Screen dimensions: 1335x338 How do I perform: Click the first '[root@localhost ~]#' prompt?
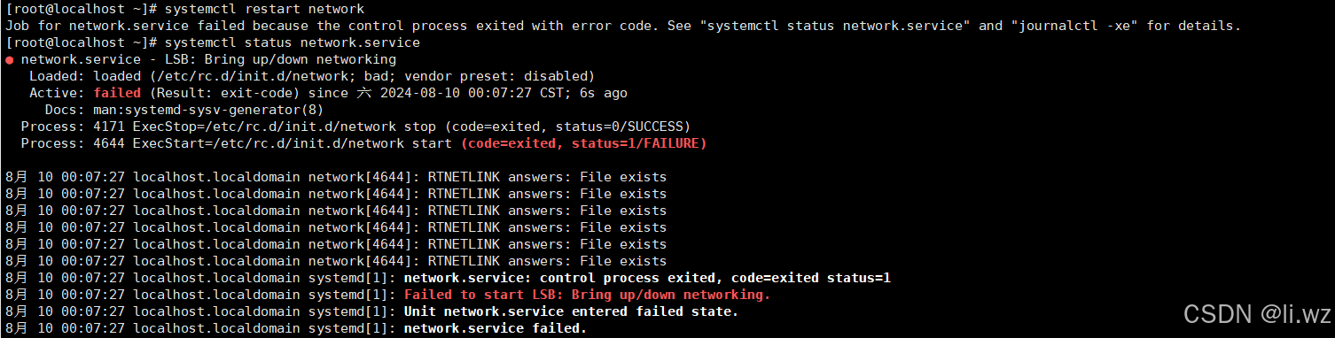pos(82,9)
